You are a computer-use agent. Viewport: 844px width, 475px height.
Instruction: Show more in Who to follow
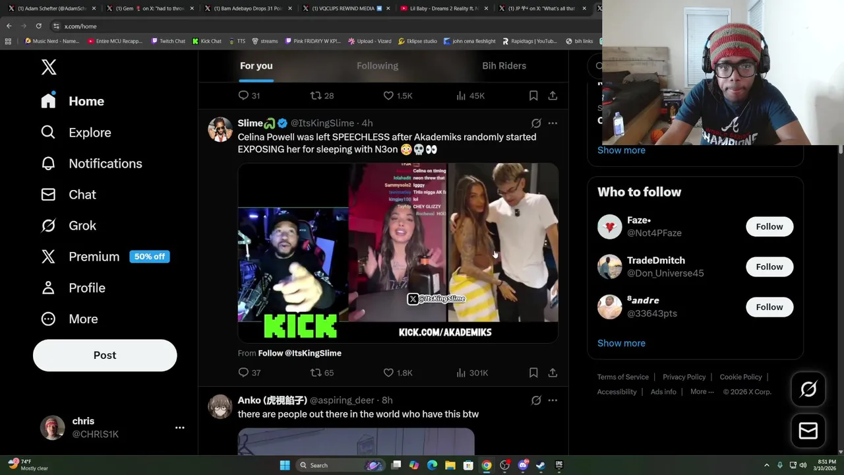(x=621, y=343)
